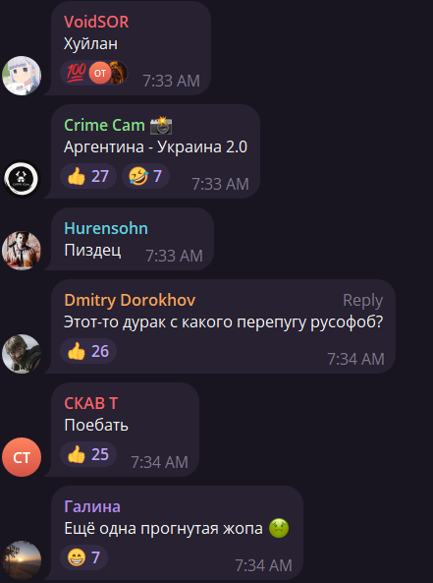Open Hurensohn's profile avatar

[22, 251]
